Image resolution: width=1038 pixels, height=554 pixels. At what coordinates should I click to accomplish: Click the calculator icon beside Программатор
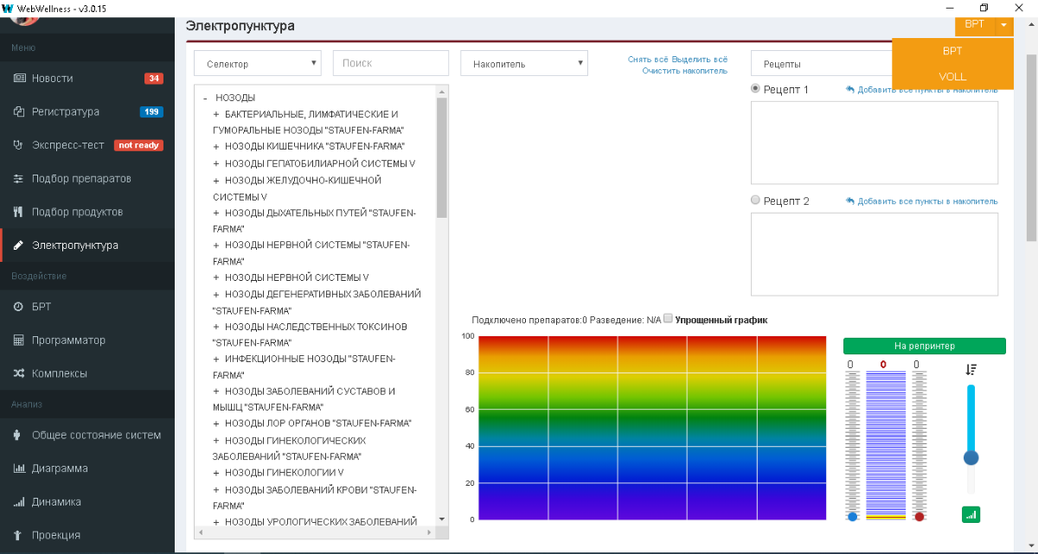click(x=19, y=341)
